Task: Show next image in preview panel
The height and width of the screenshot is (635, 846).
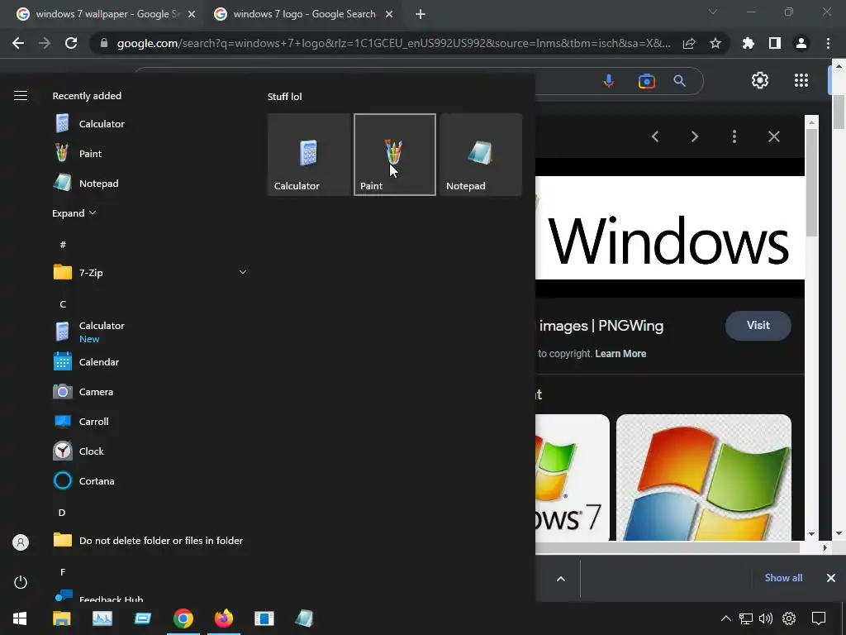Action: (695, 136)
